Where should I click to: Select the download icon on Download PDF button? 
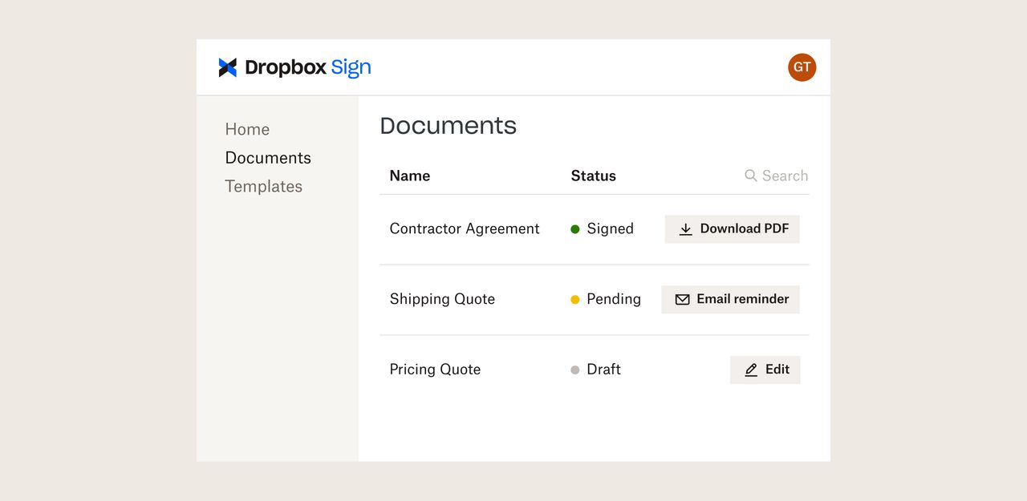pyautogui.click(x=686, y=228)
